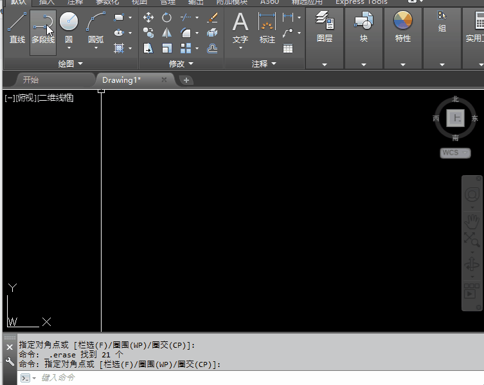Viewport: 484px width, 385px height.
Task: Open the command line wrench settings
Action: [x=9, y=362]
